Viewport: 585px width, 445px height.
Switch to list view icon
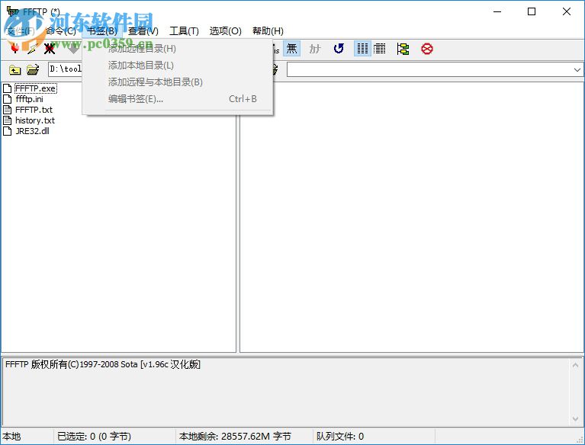coord(362,49)
